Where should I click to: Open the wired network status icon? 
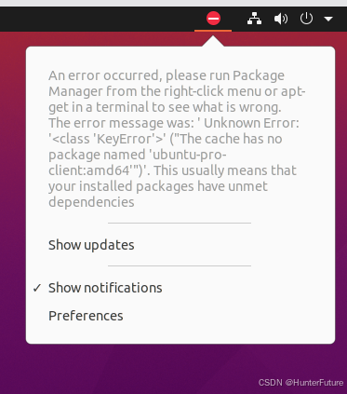254,19
